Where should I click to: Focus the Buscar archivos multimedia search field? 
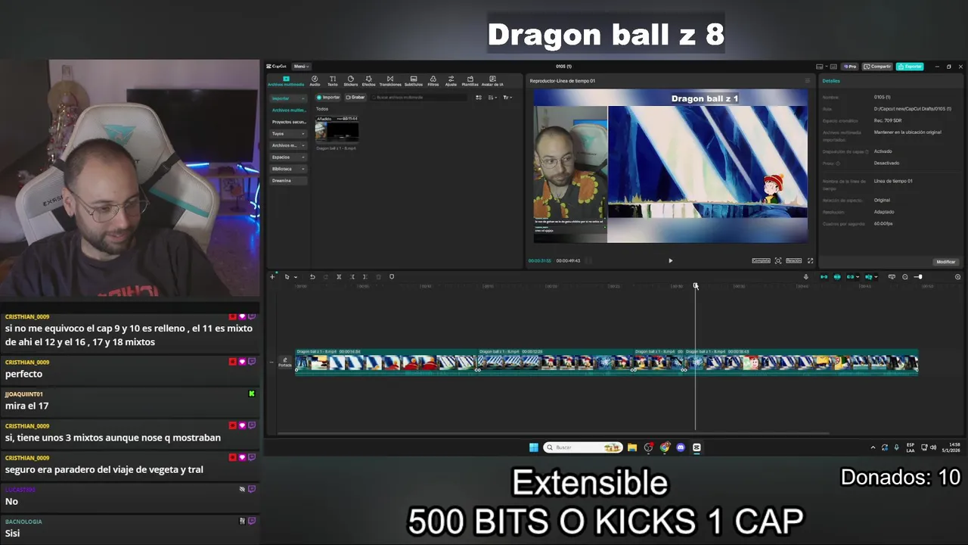pyautogui.click(x=420, y=97)
